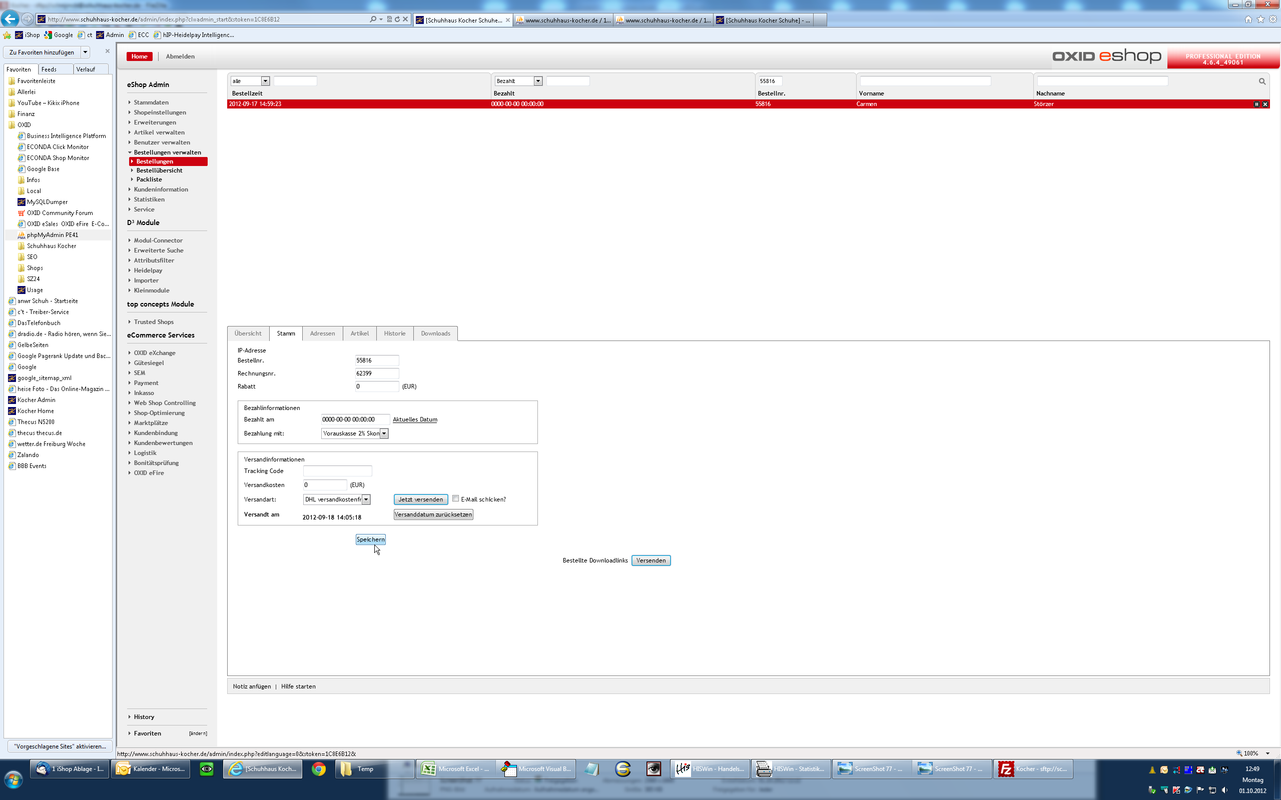Open the Bezahlung mit Vorauskasse dropdown

(x=384, y=433)
